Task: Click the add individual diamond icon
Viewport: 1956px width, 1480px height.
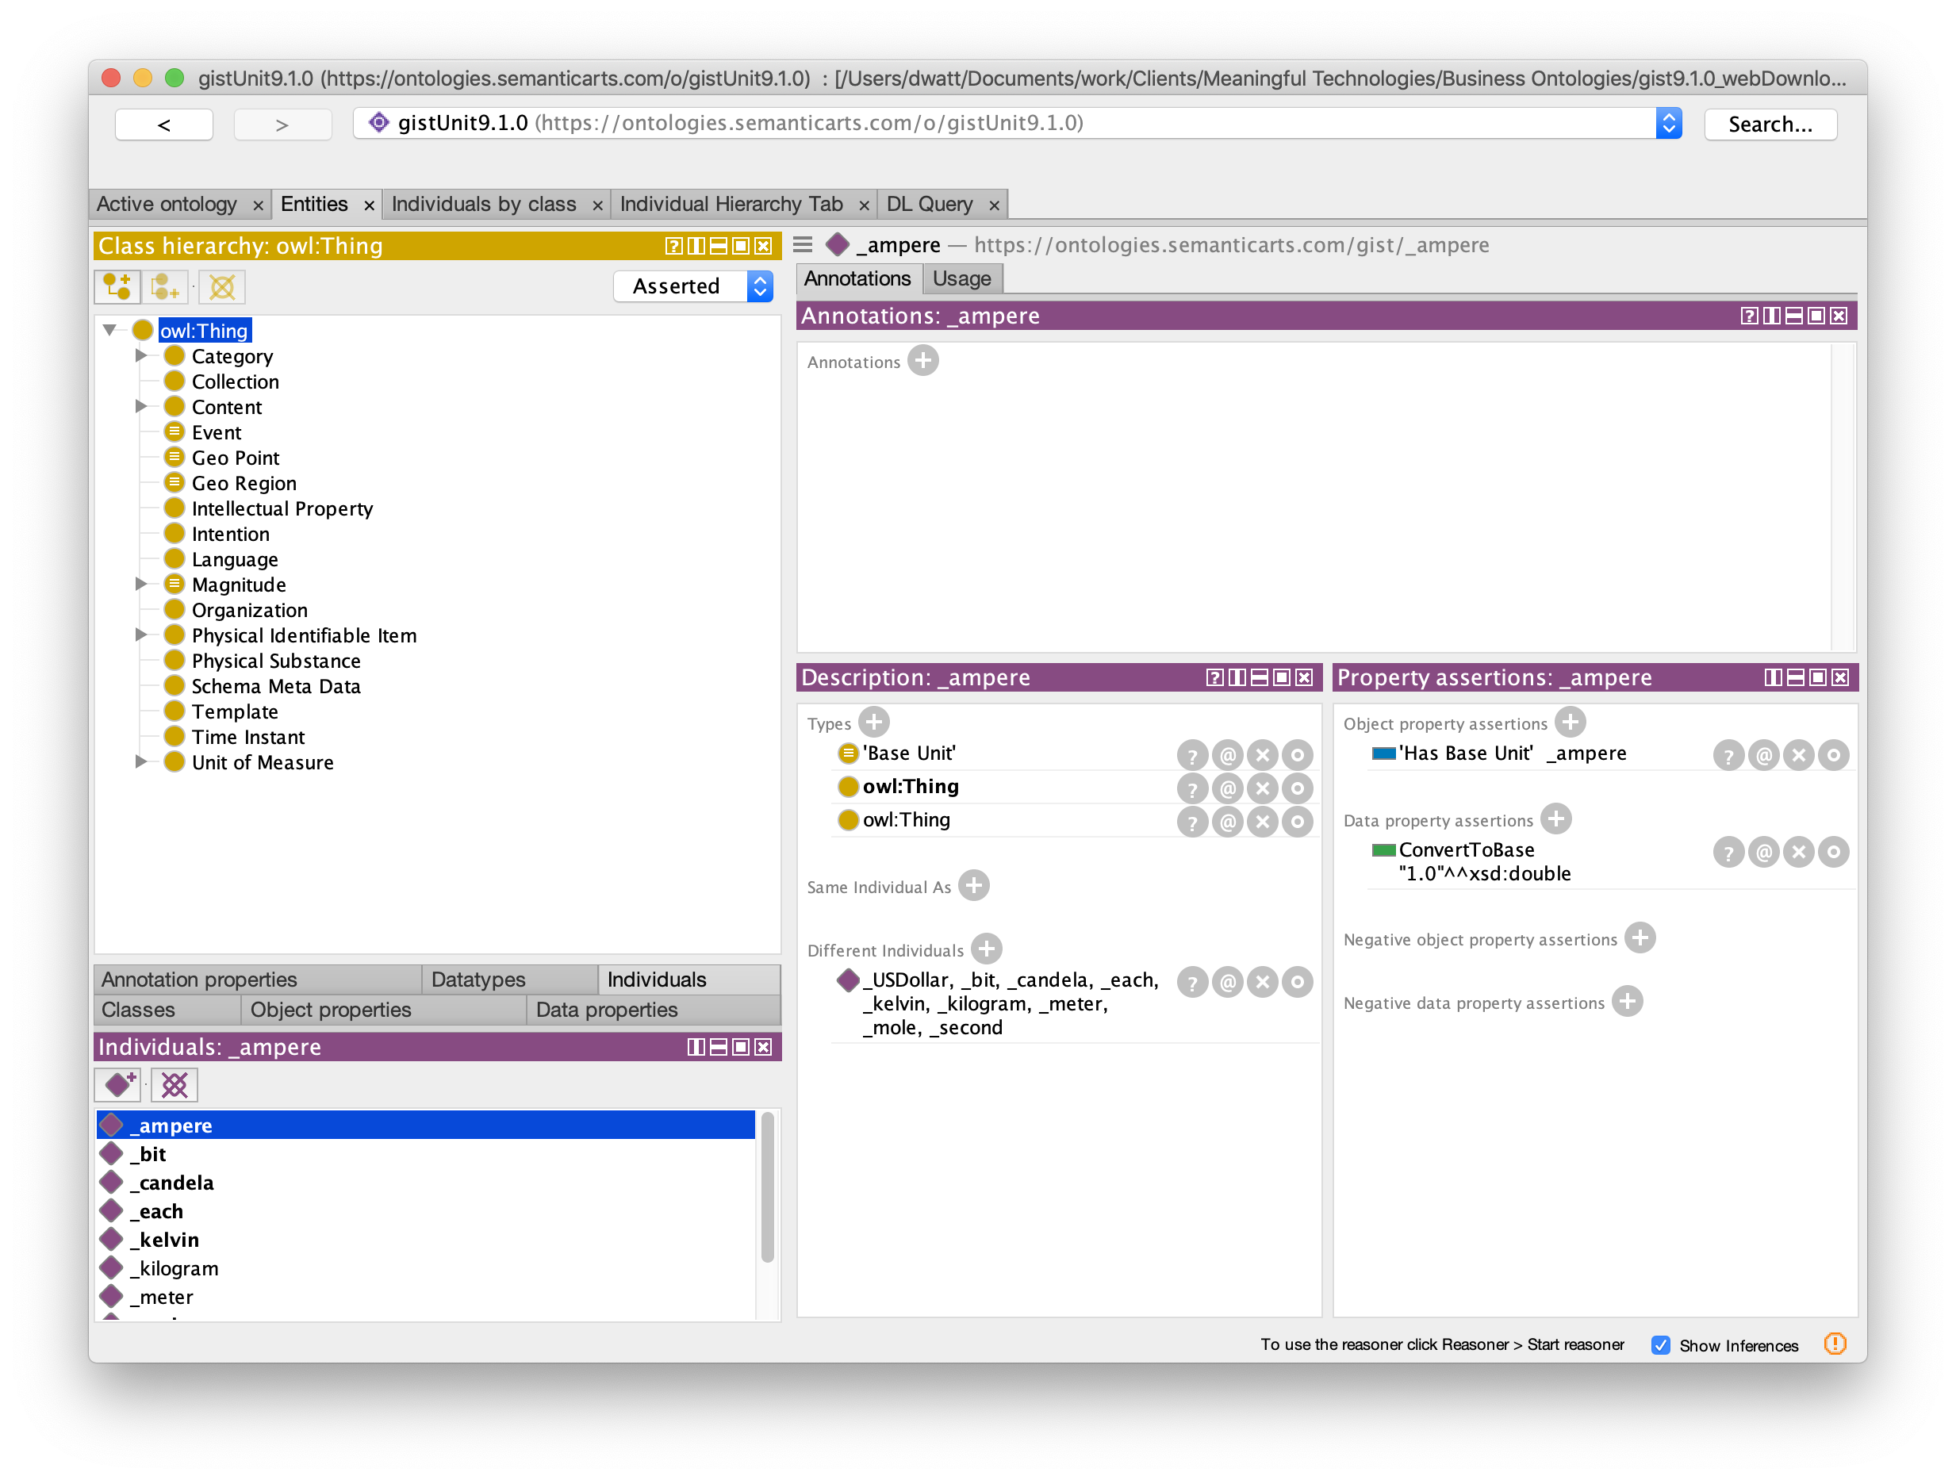Action: [x=117, y=1085]
